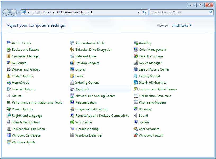The width and height of the screenshot is (216, 159).
Task: Open BitLocker Drive Encryption
Action: [93, 49]
